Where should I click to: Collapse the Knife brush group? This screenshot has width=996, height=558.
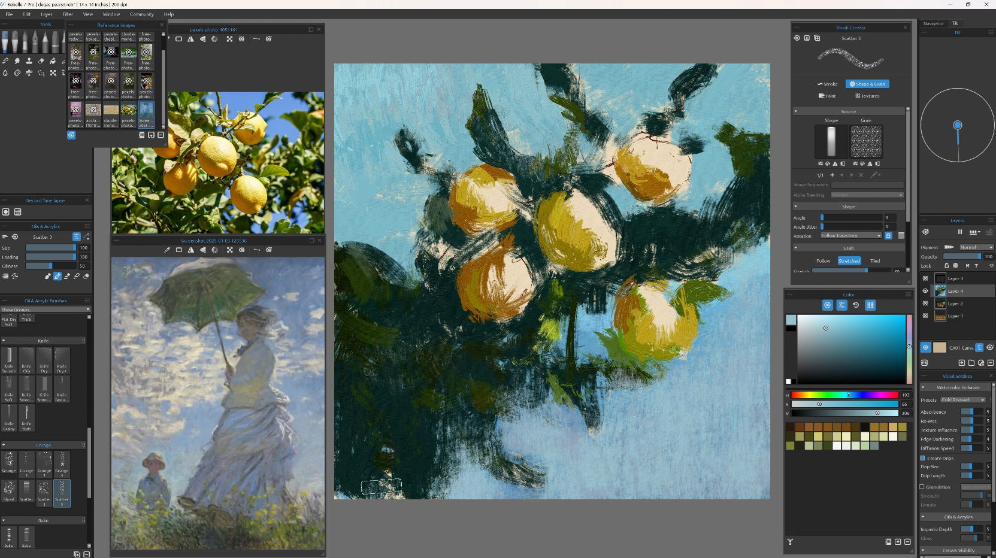tap(4, 341)
